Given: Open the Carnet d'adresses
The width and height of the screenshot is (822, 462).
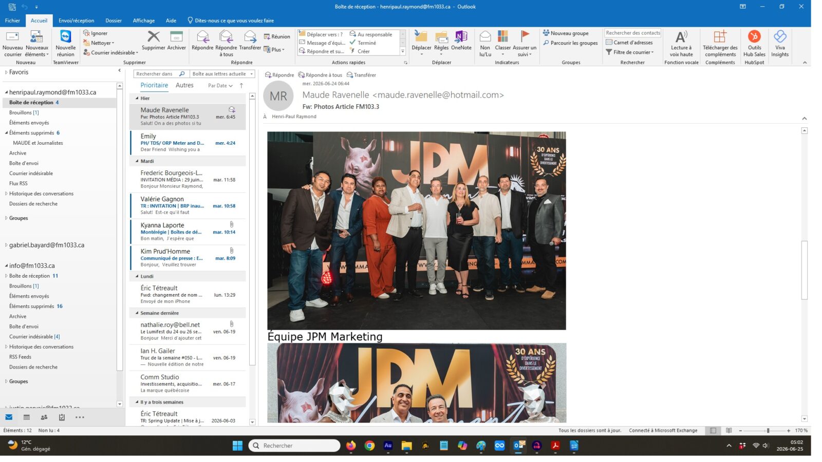Looking at the screenshot, I should click(x=629, y=43).
